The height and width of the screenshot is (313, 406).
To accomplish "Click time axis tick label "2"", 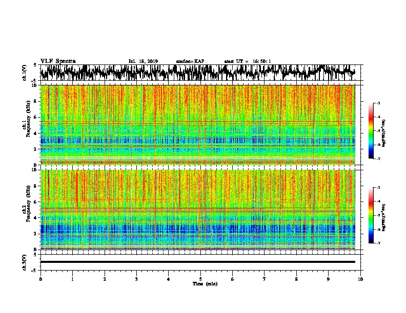I will [x=105, y=279].
